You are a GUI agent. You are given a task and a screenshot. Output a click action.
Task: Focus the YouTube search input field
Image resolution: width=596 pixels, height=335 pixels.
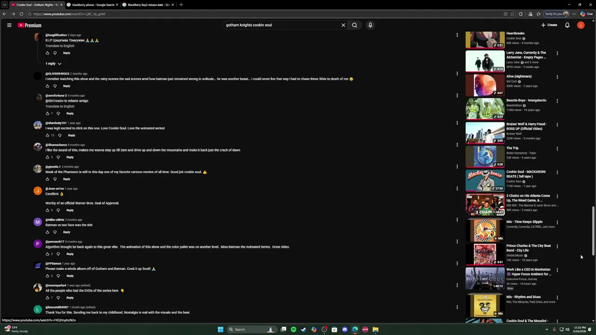pos(282,25)
